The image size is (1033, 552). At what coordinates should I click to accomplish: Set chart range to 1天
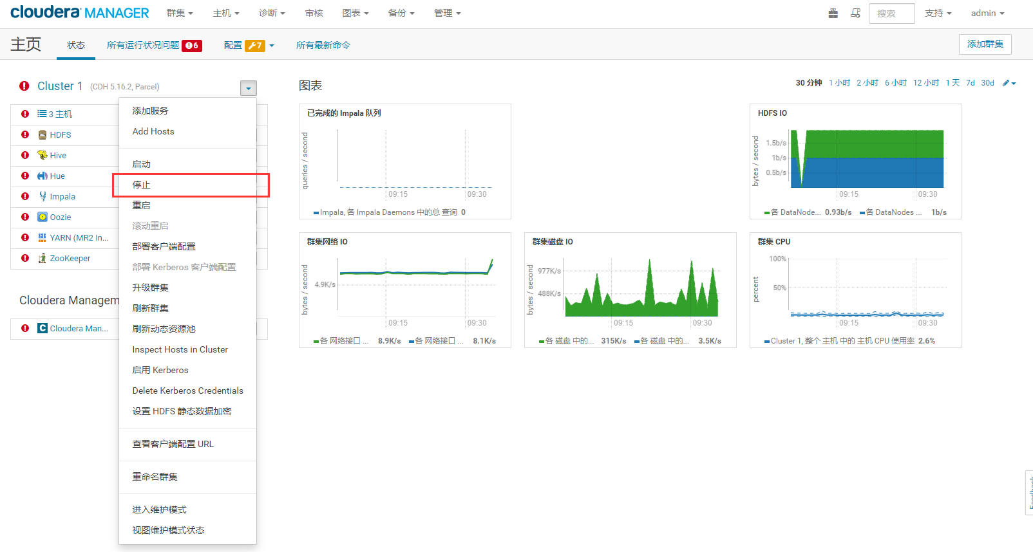(952, 83)
